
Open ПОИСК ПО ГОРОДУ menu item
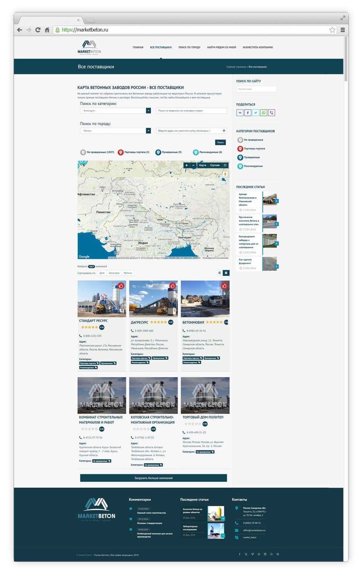(x=189, y=47)
